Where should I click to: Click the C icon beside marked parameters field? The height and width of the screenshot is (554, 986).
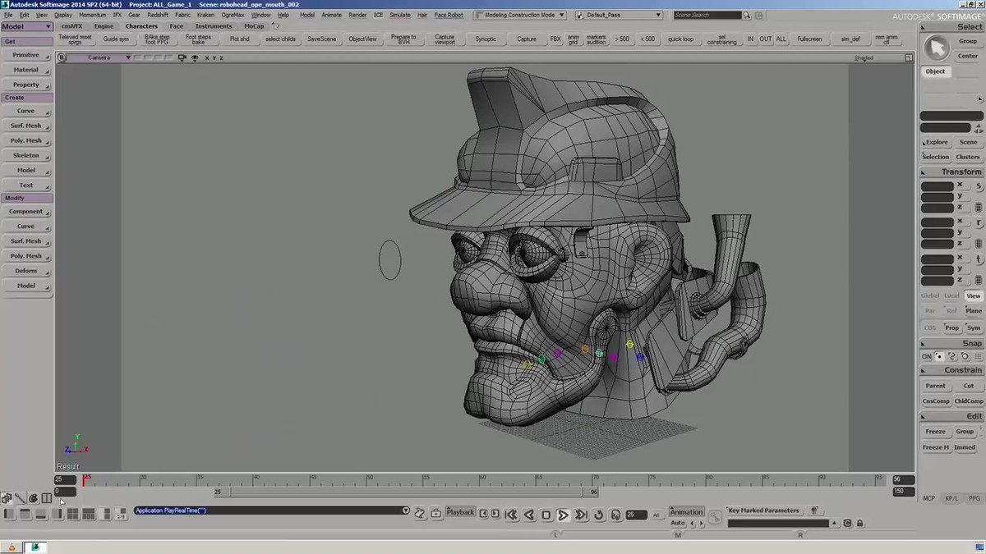pos(847,523)
